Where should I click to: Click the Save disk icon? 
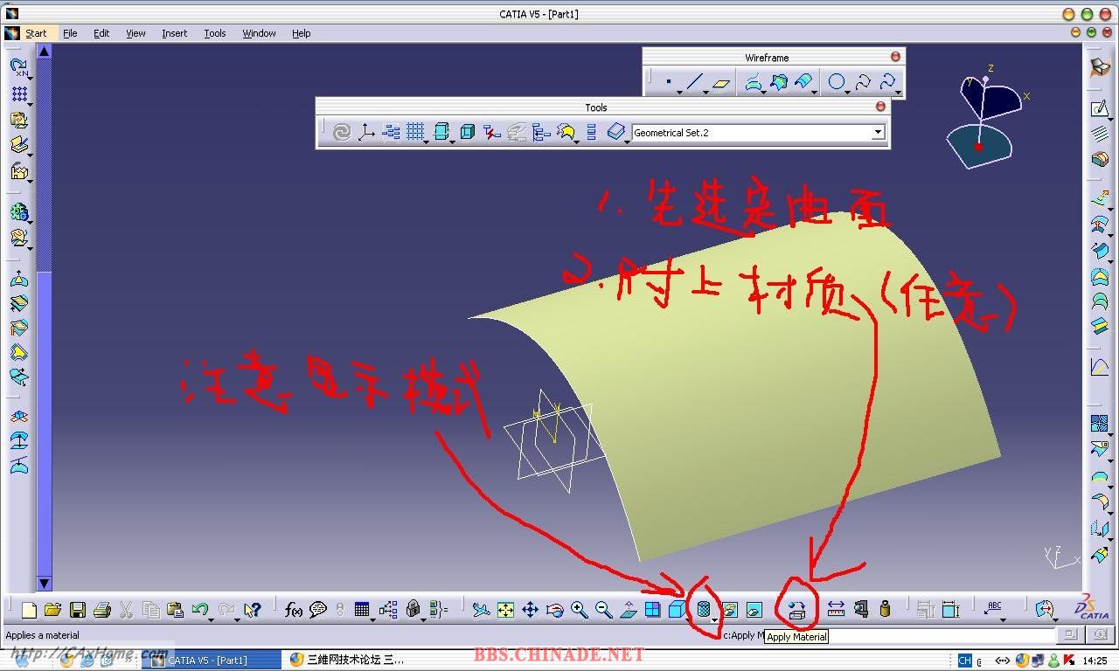78,610
